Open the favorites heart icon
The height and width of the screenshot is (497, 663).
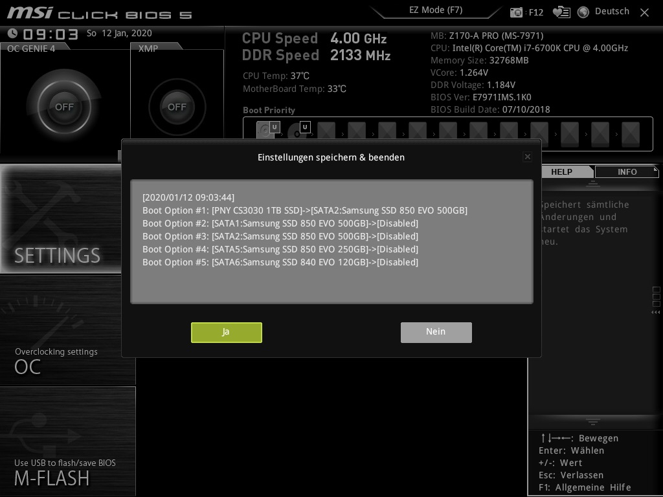(x=561, y=12)
